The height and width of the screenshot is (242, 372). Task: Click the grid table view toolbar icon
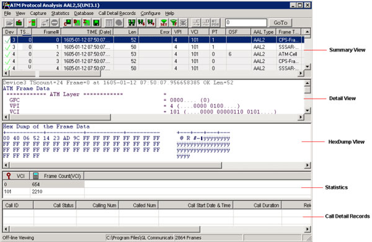tap(109, 23)
